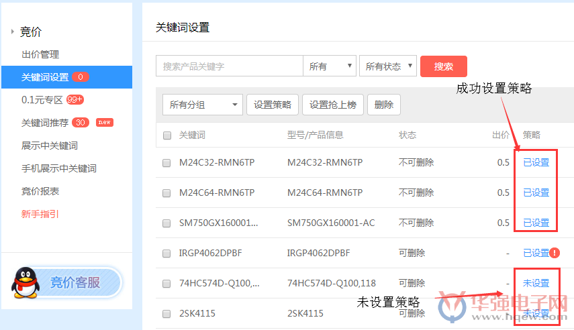The width and height of the screenshot is (574, 330).
Task: Click the 设置抢上榜 button
Action: (x=333, y=105)
